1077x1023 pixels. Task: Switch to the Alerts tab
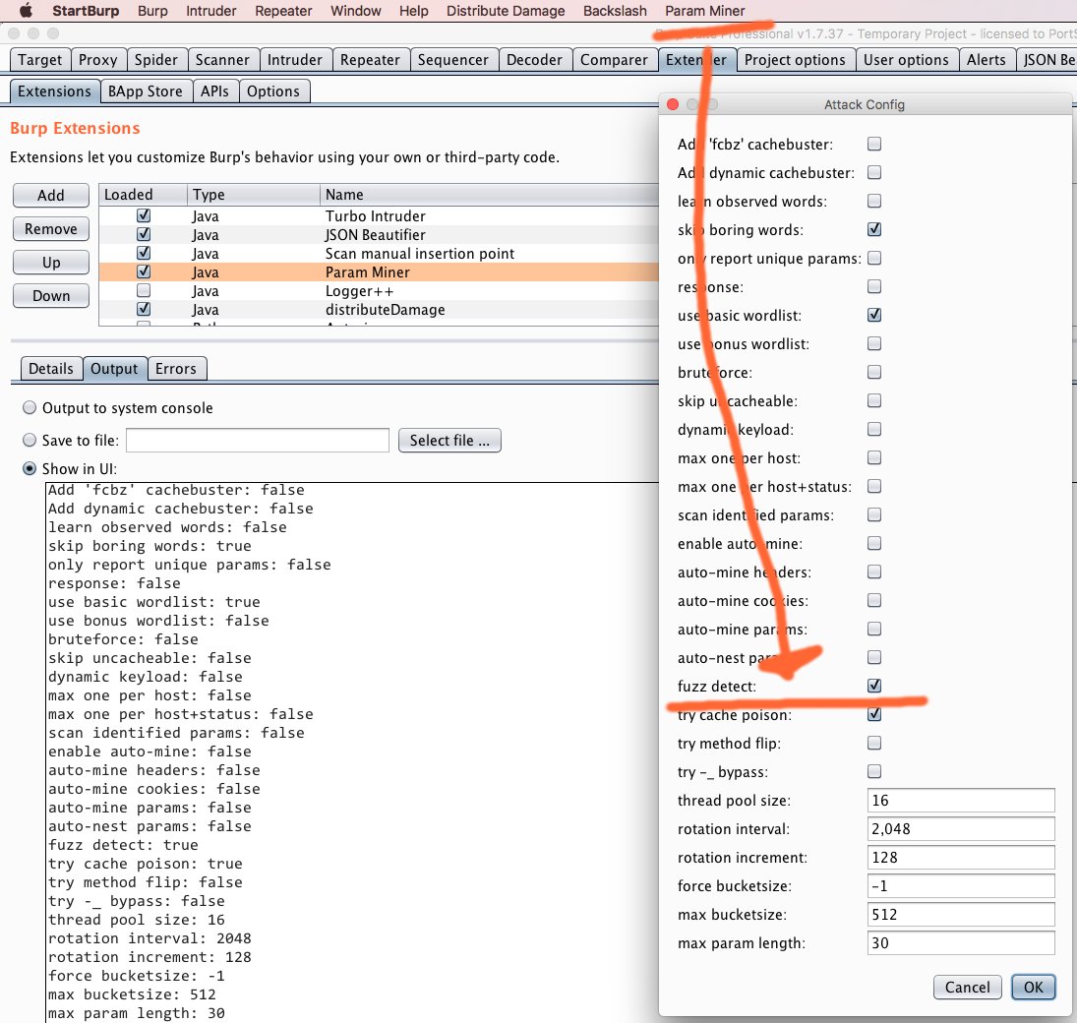tap(986, 60)
